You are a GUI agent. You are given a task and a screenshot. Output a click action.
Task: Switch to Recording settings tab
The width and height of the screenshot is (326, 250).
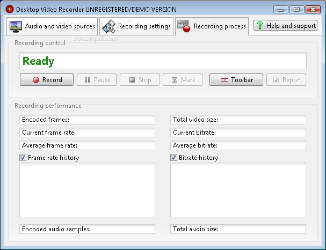(136, 26)
